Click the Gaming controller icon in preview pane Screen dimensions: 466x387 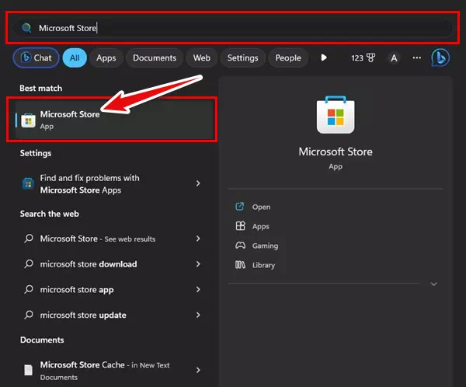(240, 246)
